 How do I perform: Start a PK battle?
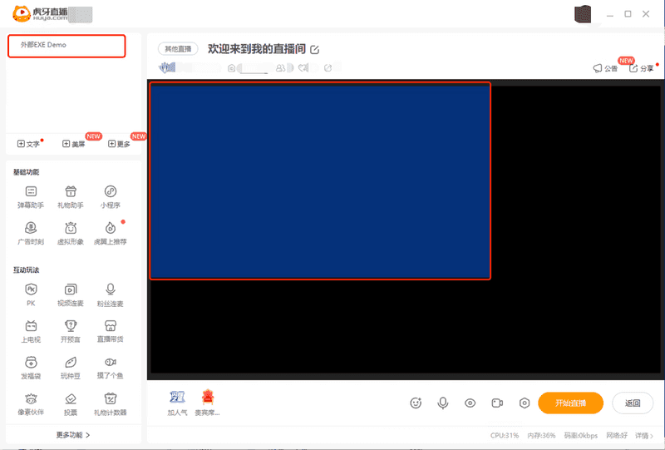pos(31,294)
